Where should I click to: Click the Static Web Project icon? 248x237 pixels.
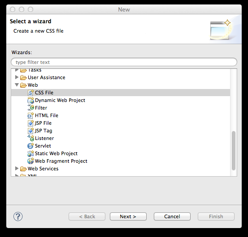(30, 153)
